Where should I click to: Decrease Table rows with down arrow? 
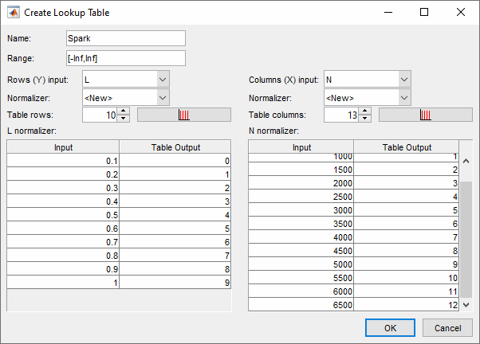(x=124, y=119)
